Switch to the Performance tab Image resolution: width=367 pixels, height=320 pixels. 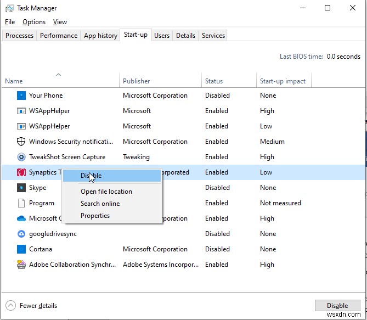59,36
